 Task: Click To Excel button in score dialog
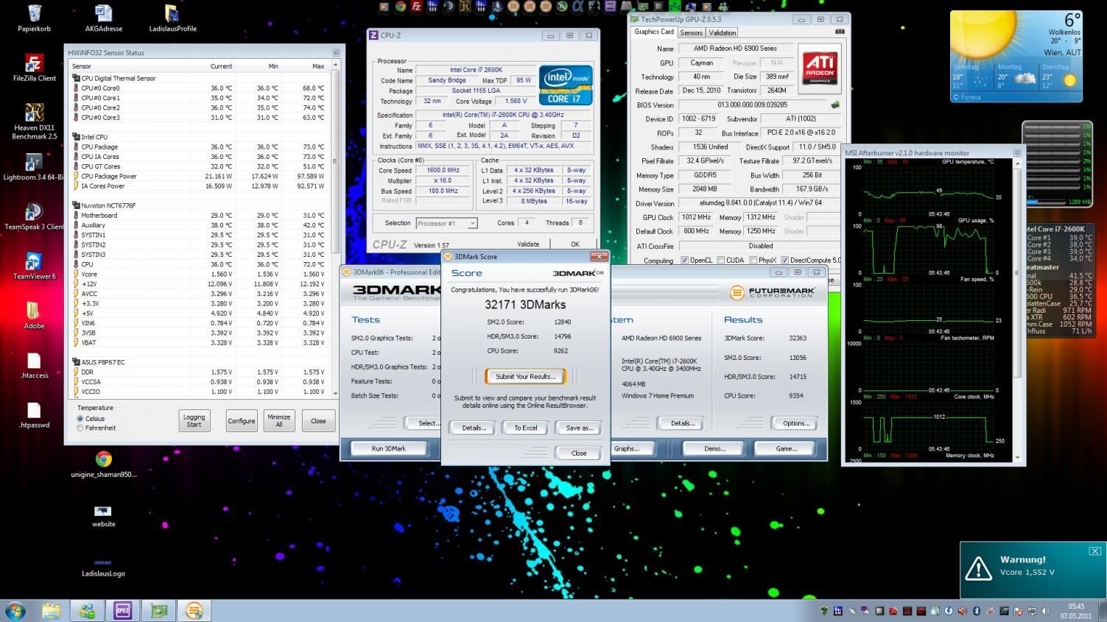526,428
